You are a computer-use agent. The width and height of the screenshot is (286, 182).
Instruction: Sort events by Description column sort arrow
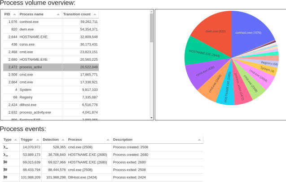tap(200, 139)
